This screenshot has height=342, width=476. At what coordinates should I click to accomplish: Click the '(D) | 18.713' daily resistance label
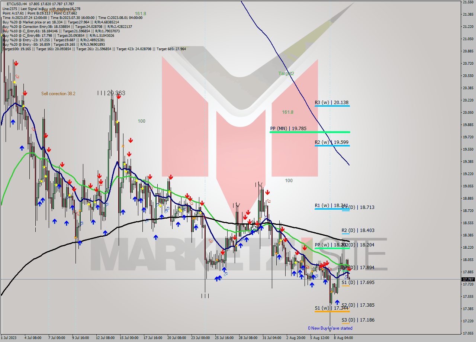tap(359, 207)
